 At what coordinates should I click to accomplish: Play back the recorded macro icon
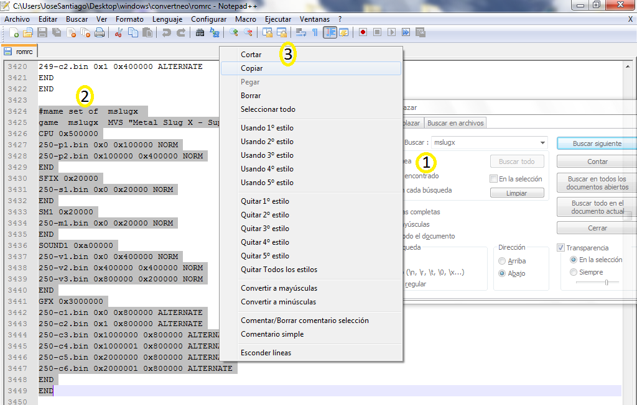click(x=391, y=32)
